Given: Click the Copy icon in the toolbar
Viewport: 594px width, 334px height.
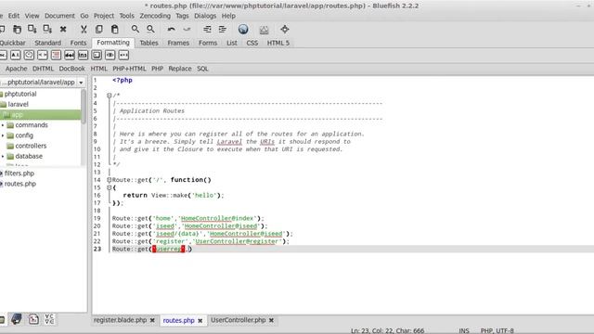Looking at the screenshot, I should (99, 29).
